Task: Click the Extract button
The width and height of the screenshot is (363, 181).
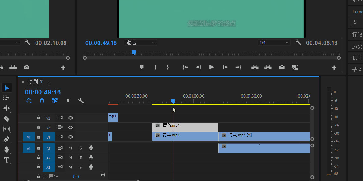Action: [268, 67]
